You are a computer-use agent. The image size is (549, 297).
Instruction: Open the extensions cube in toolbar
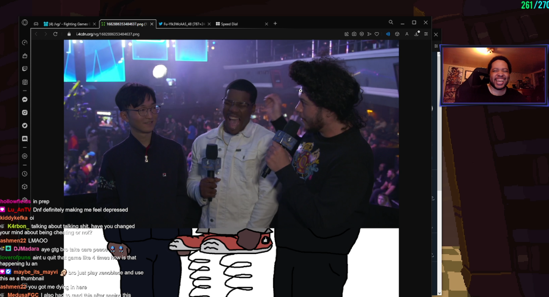click(397, 34)
